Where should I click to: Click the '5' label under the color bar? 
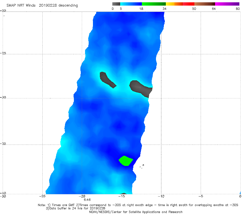click(x=121, y=9)
